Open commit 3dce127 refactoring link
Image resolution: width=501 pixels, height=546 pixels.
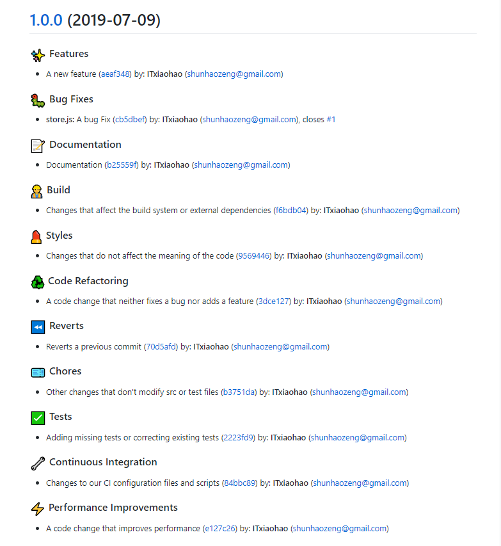tap(274, 301)
